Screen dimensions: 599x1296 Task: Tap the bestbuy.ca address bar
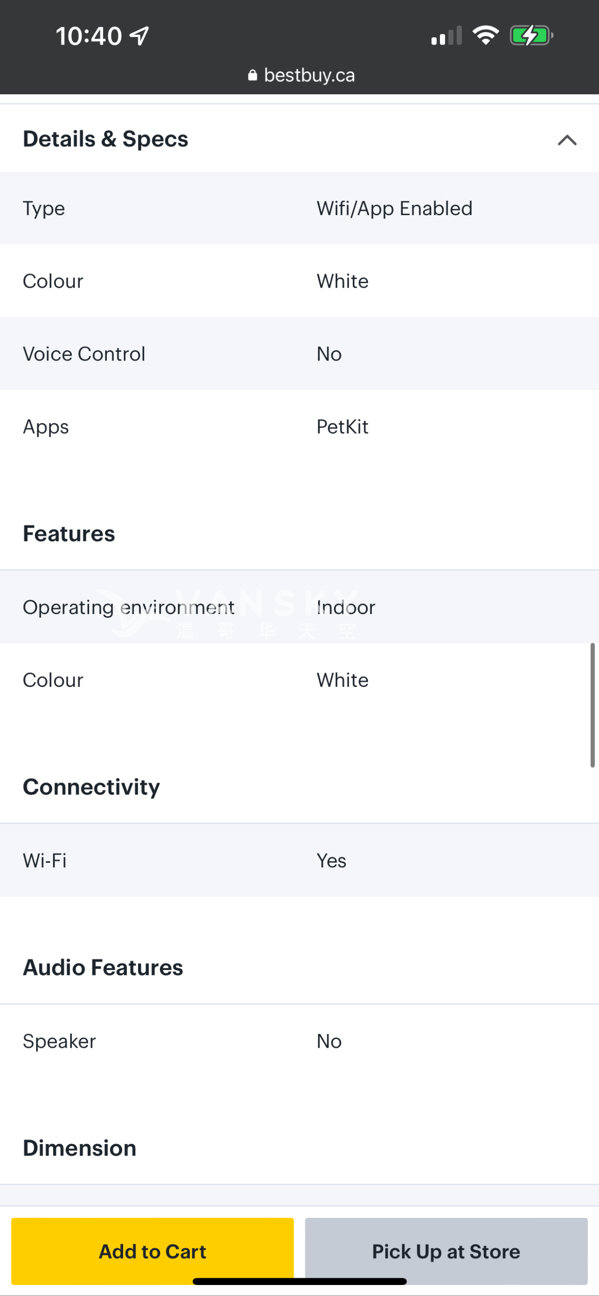pos(301,75)
